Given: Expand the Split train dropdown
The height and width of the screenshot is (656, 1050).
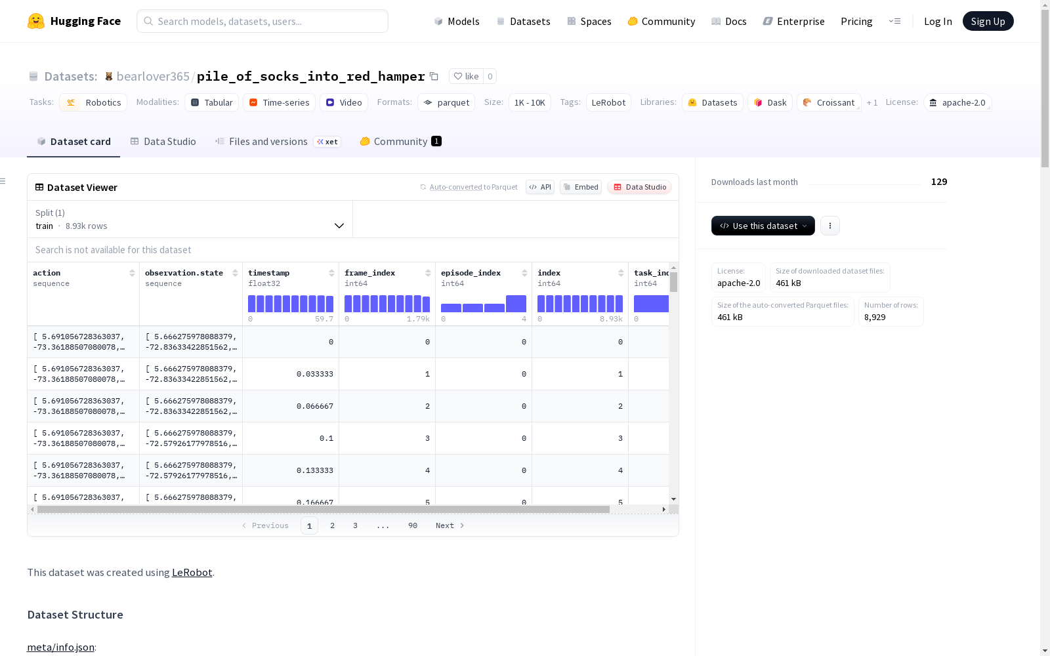Looking at the screenshot, I should click(190, 219).
